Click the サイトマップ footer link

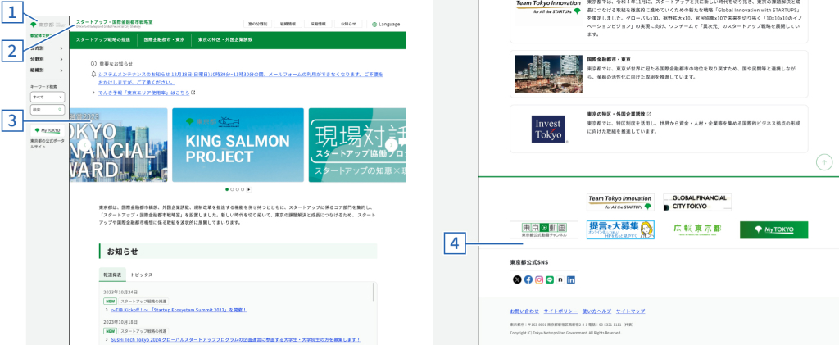tap(630, 311)
